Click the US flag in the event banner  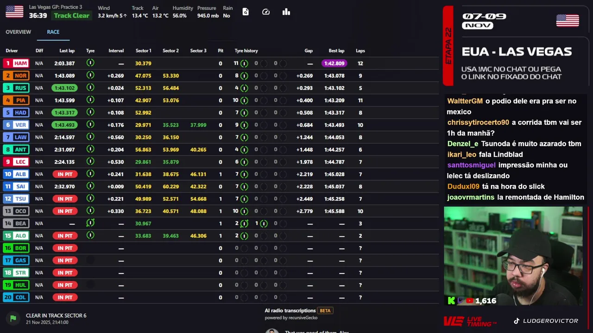coord(568,21)
